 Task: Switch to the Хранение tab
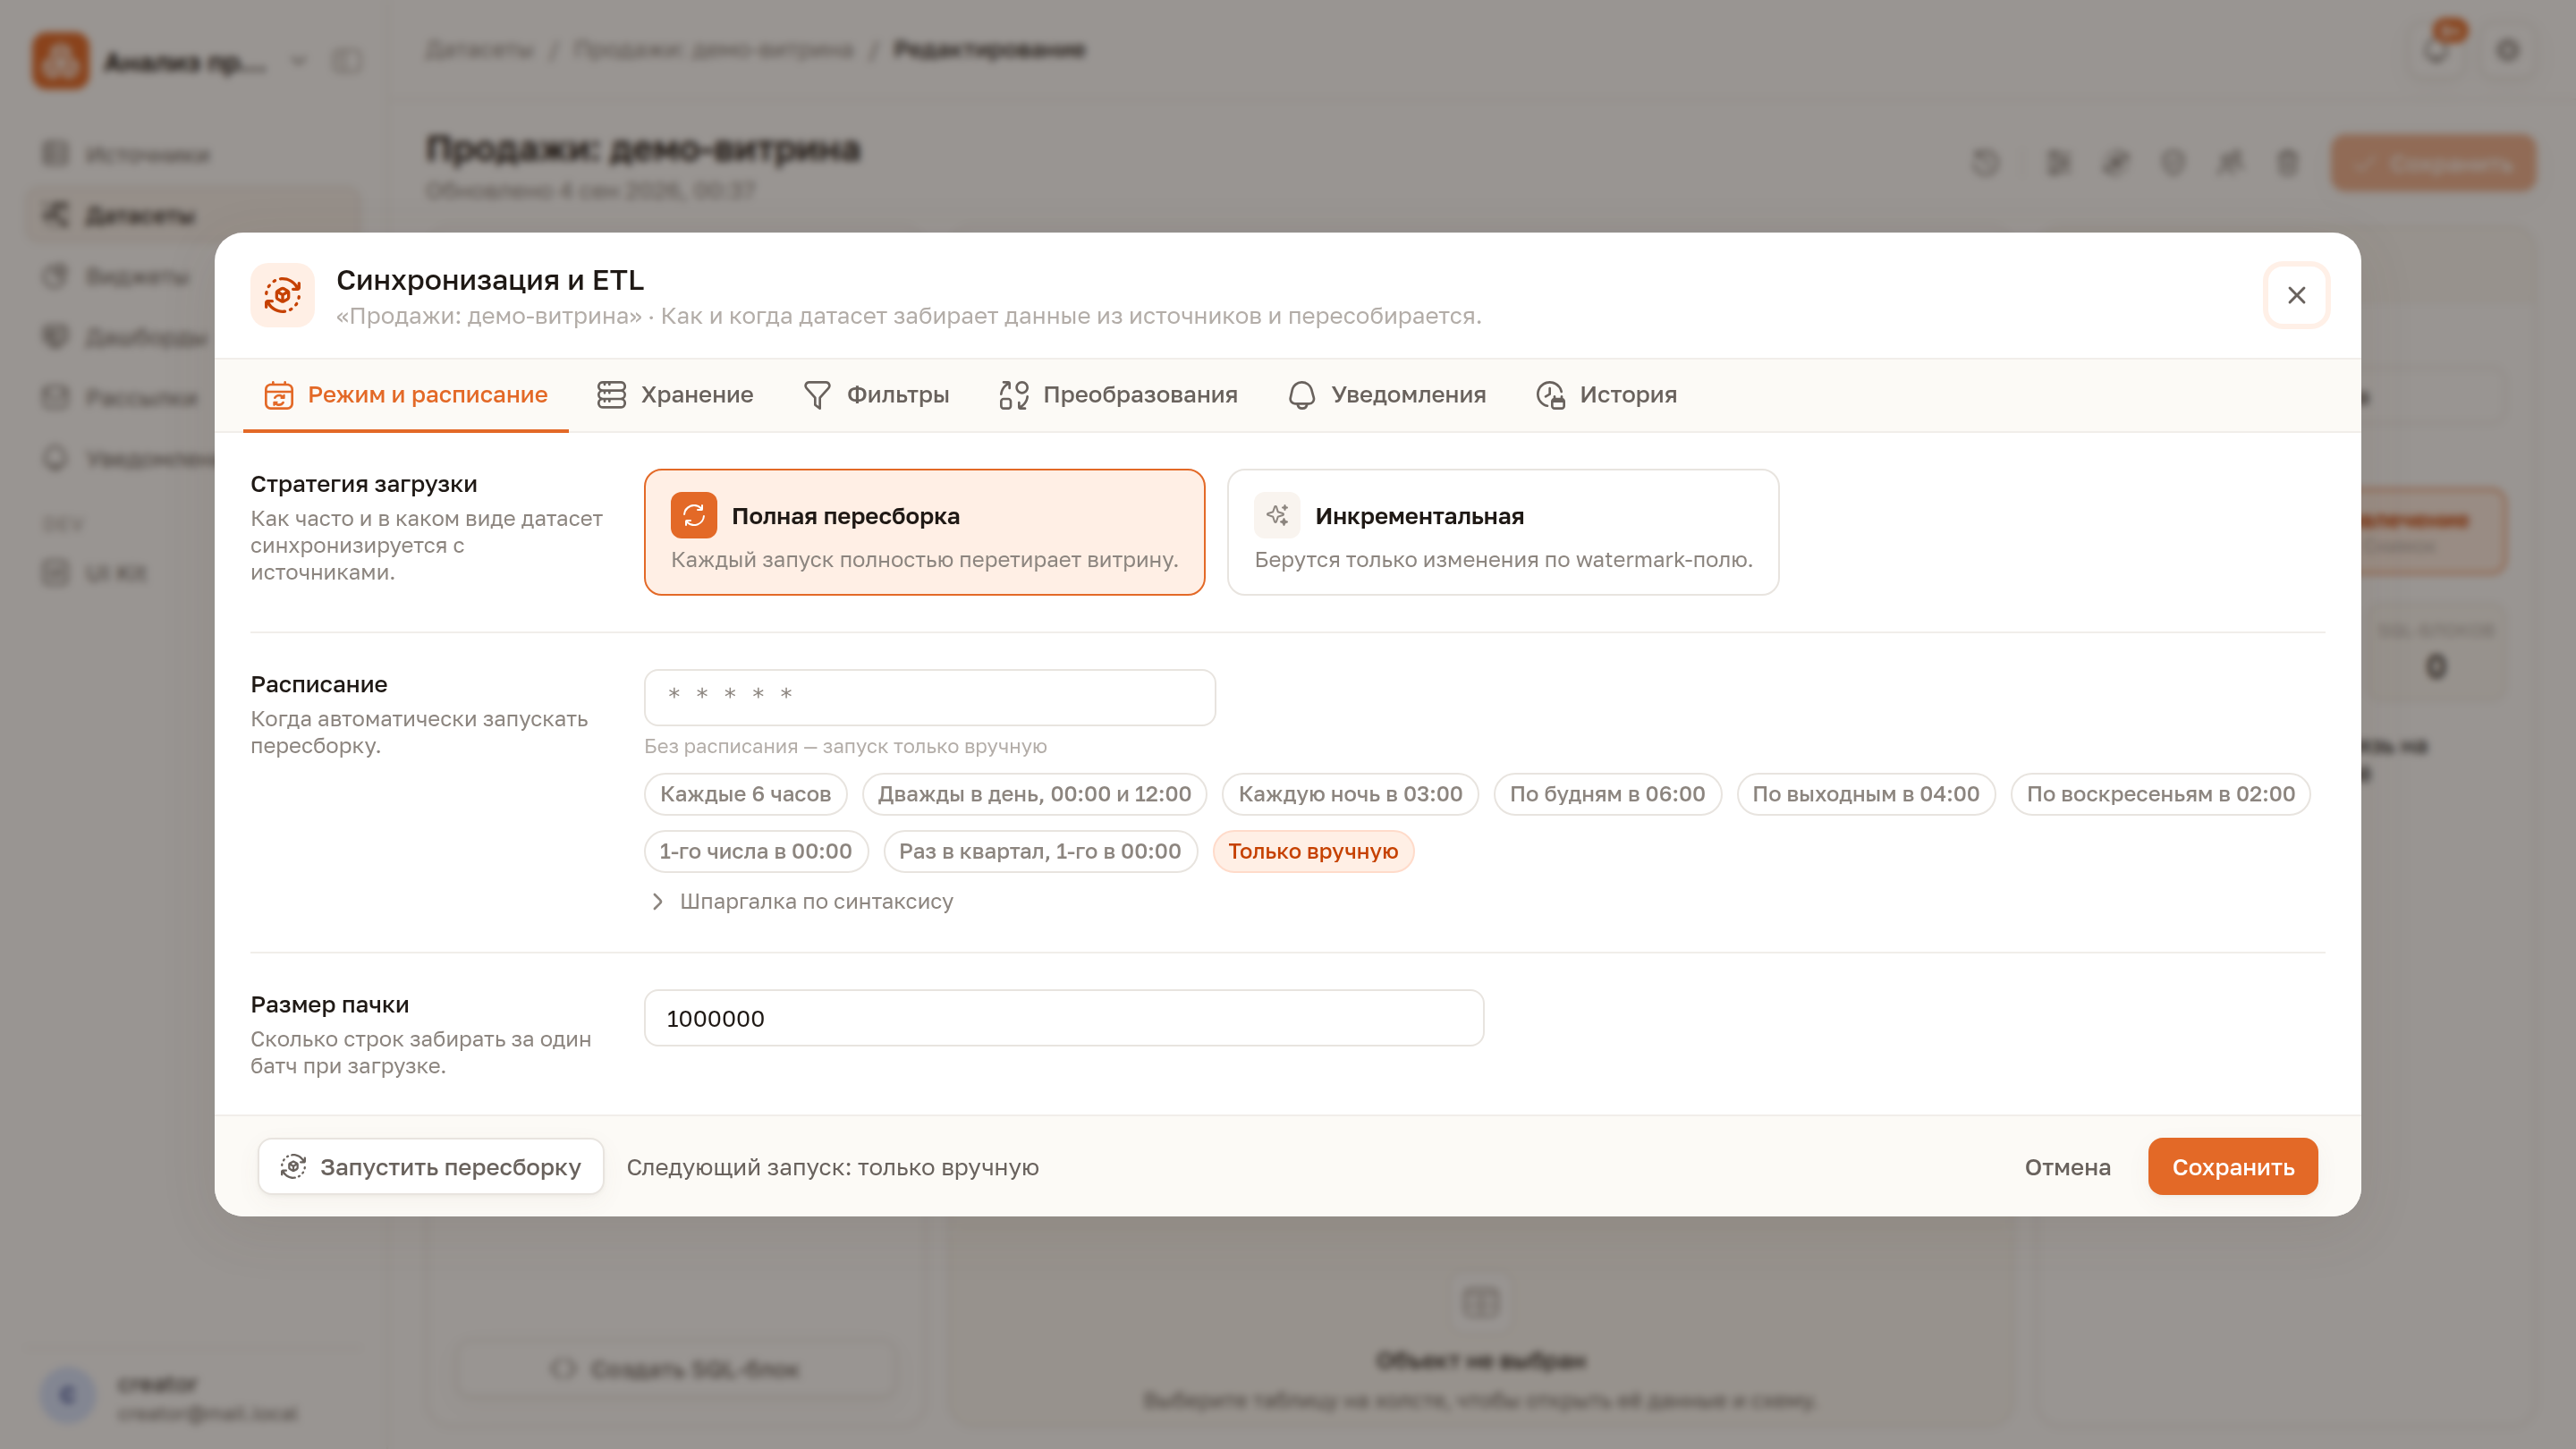pyautogui.click(x=675, y=395)
